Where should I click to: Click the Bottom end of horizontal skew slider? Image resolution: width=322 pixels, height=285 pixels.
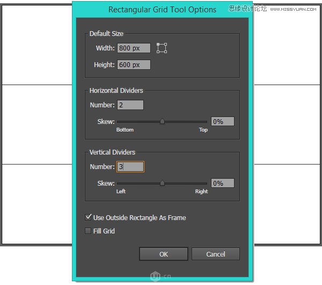point(118,122)
